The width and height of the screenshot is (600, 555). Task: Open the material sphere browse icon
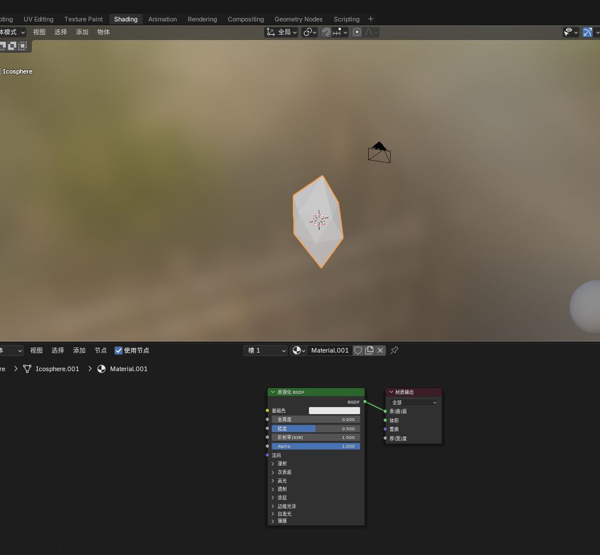click(298, 350)
